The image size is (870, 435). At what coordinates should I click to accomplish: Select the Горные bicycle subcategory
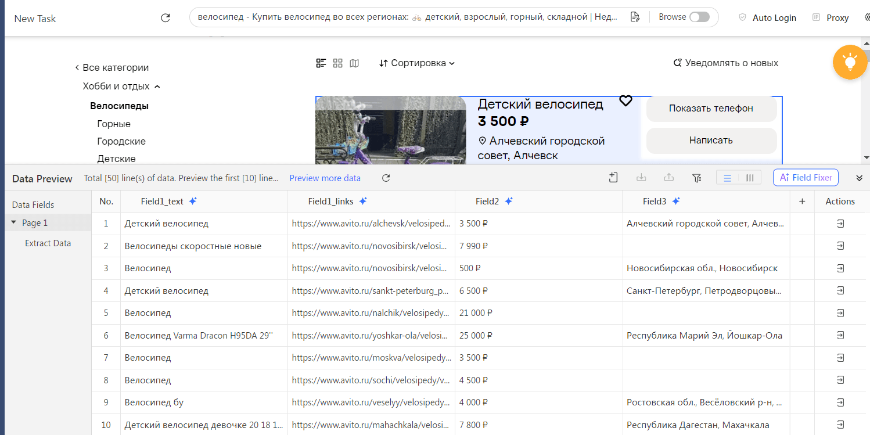[x=114, y=124]
